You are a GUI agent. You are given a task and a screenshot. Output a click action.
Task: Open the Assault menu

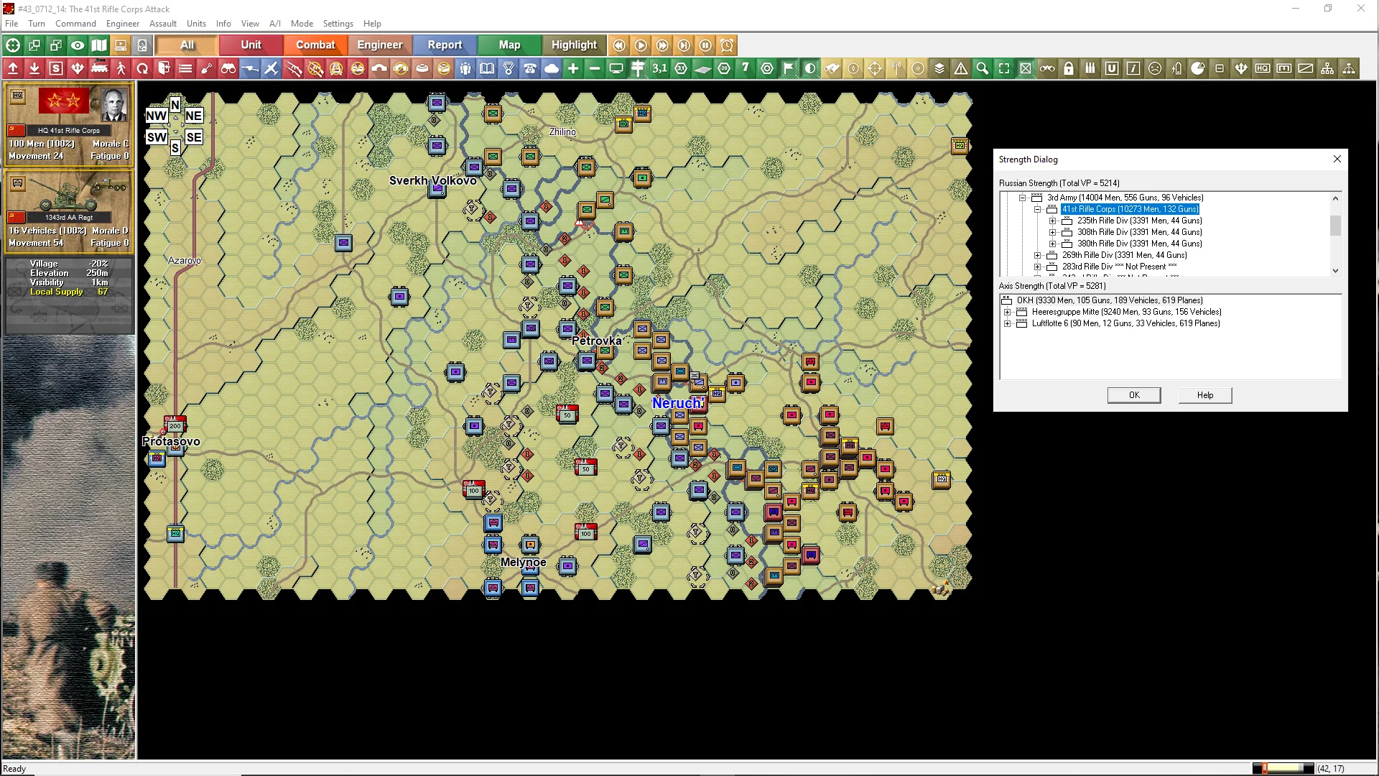coord(163,23)
